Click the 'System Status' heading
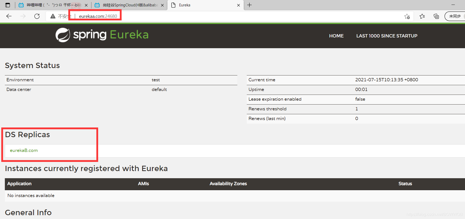Viewport: 465px width, 219px height. [x=32, y=66]
